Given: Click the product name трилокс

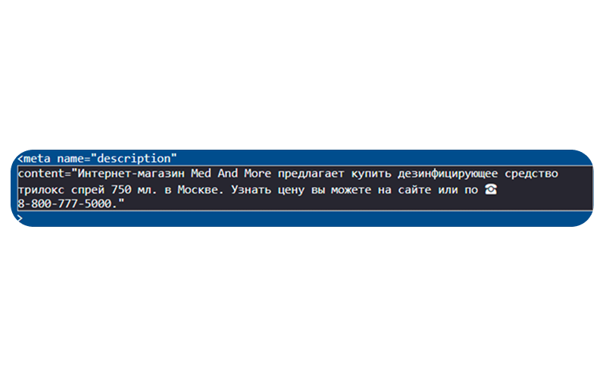Looking at the screenshot, I should (41, 190).
